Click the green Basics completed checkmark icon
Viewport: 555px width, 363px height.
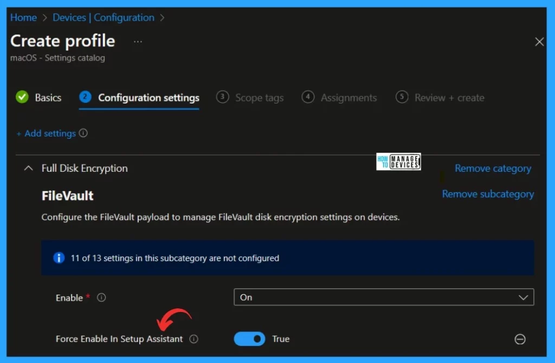(22, 97)
